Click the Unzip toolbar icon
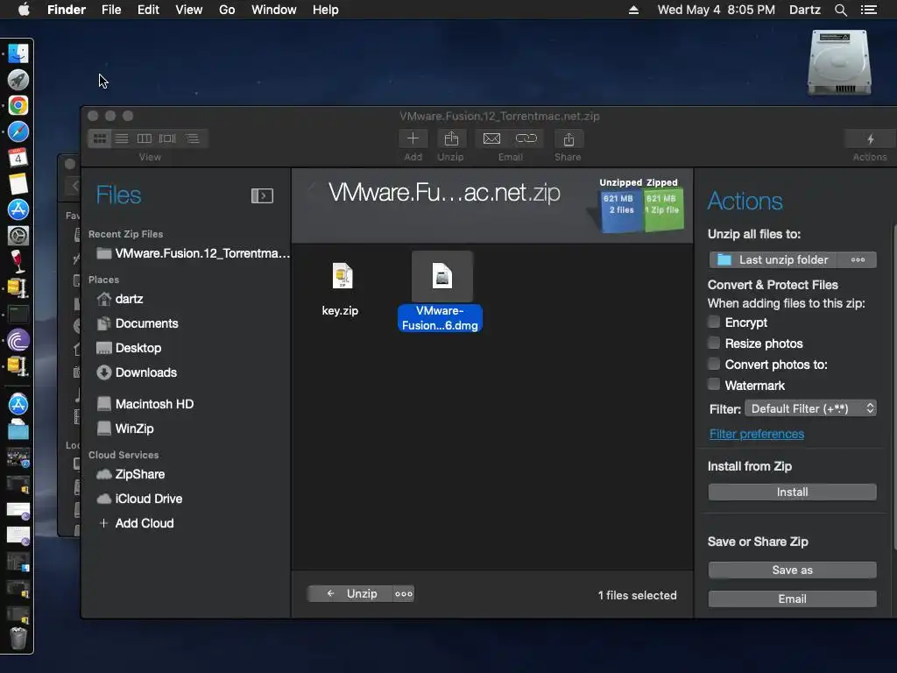The width and height of the screenshot is (897, 673). point(451,138)
